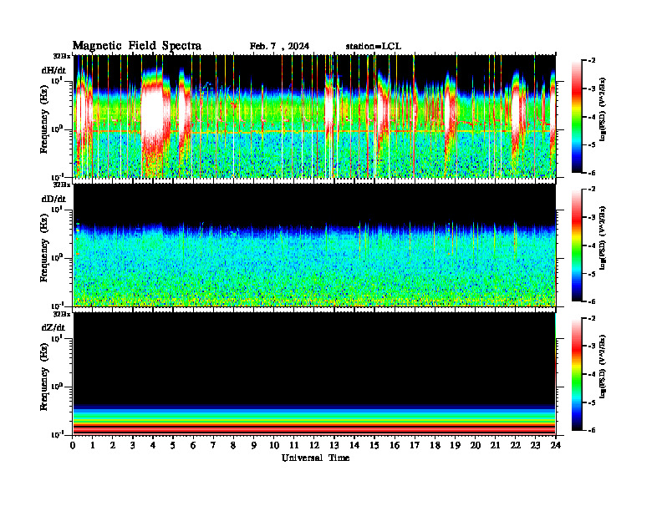The image size is (662, 511).
Task: Click the Log(PSD) label of the dD/dt color bar
Action: pyautogui.click(x=603, y=238)
